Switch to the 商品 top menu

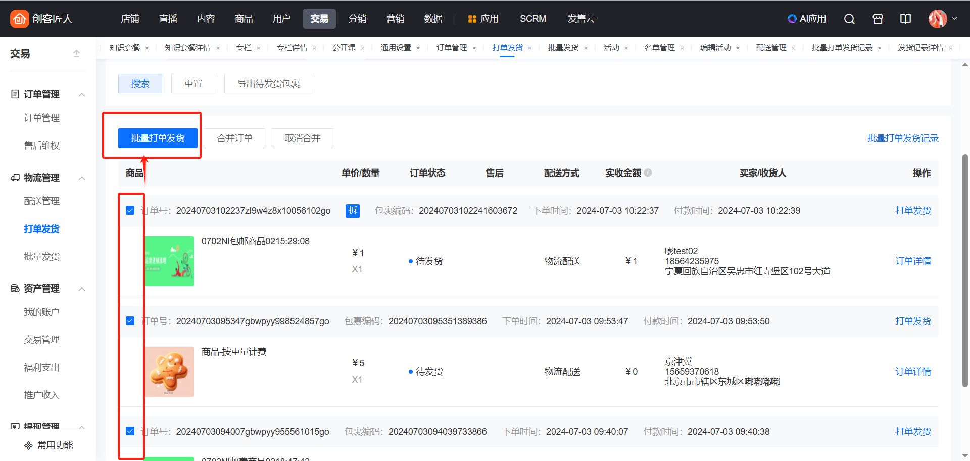tap(244, 19)
